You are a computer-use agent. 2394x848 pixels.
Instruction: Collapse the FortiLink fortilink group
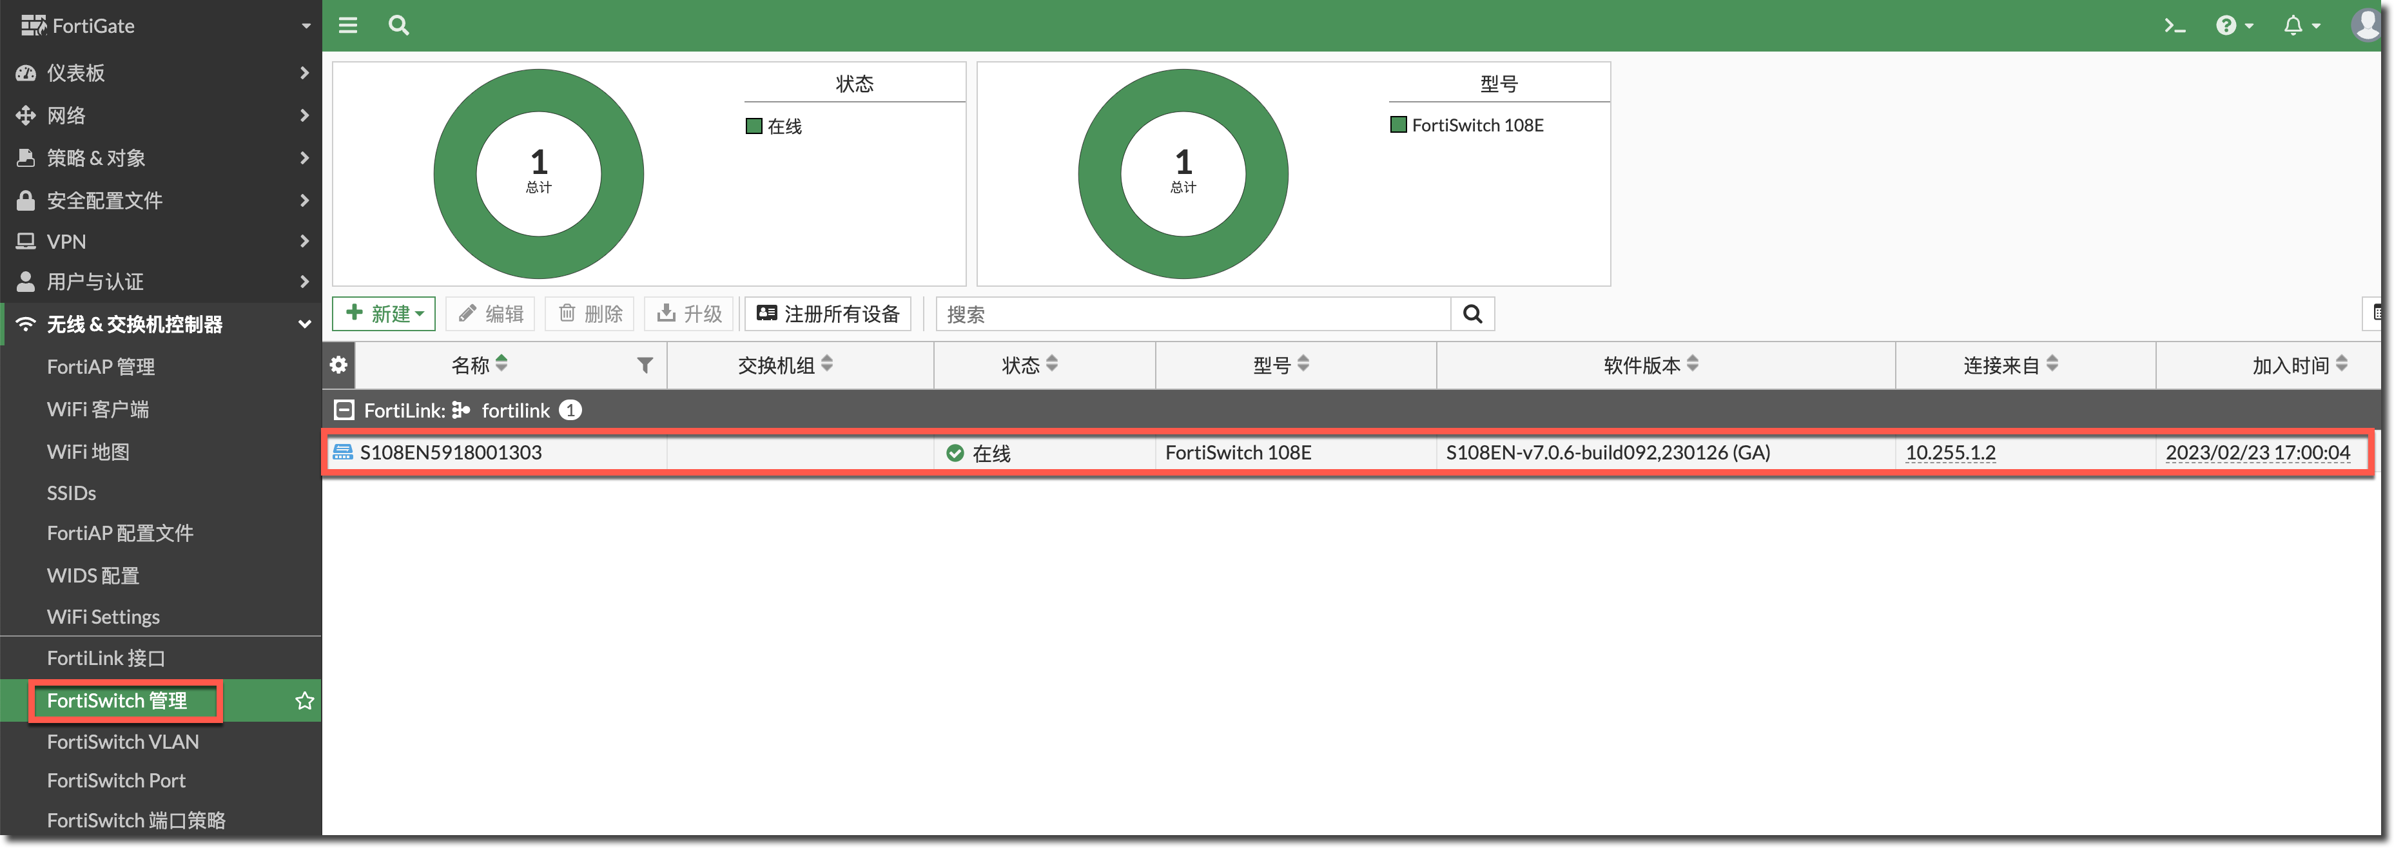pyautogui.click(x=344, y=410)
